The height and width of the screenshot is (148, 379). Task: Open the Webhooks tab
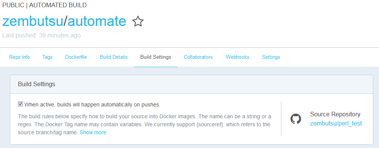(x=238, y=57)
